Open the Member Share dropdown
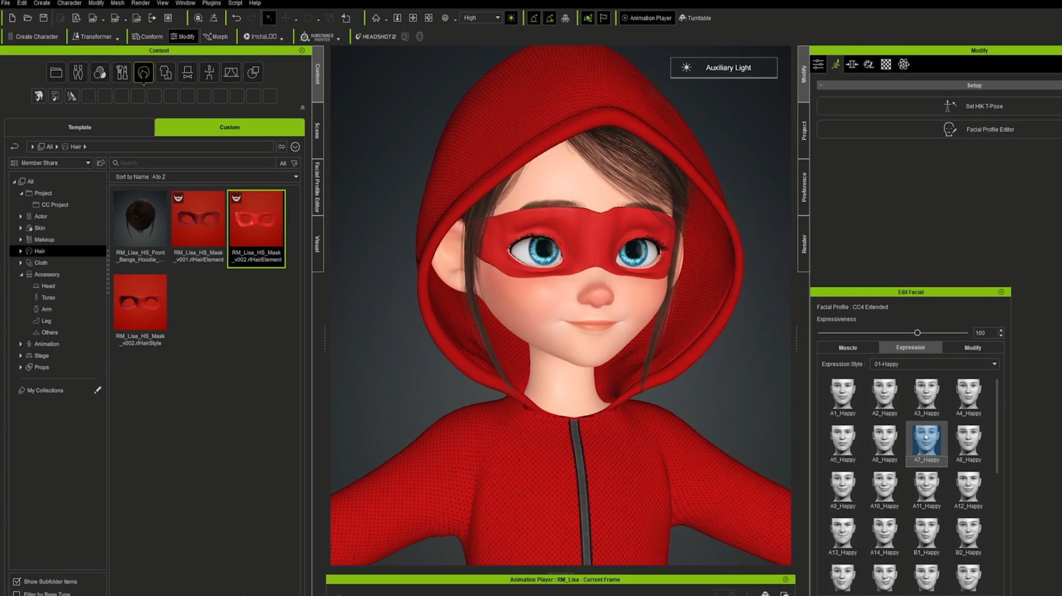Image resolution: width=1062 pixels, height=596 pixels. coord(51,163)
